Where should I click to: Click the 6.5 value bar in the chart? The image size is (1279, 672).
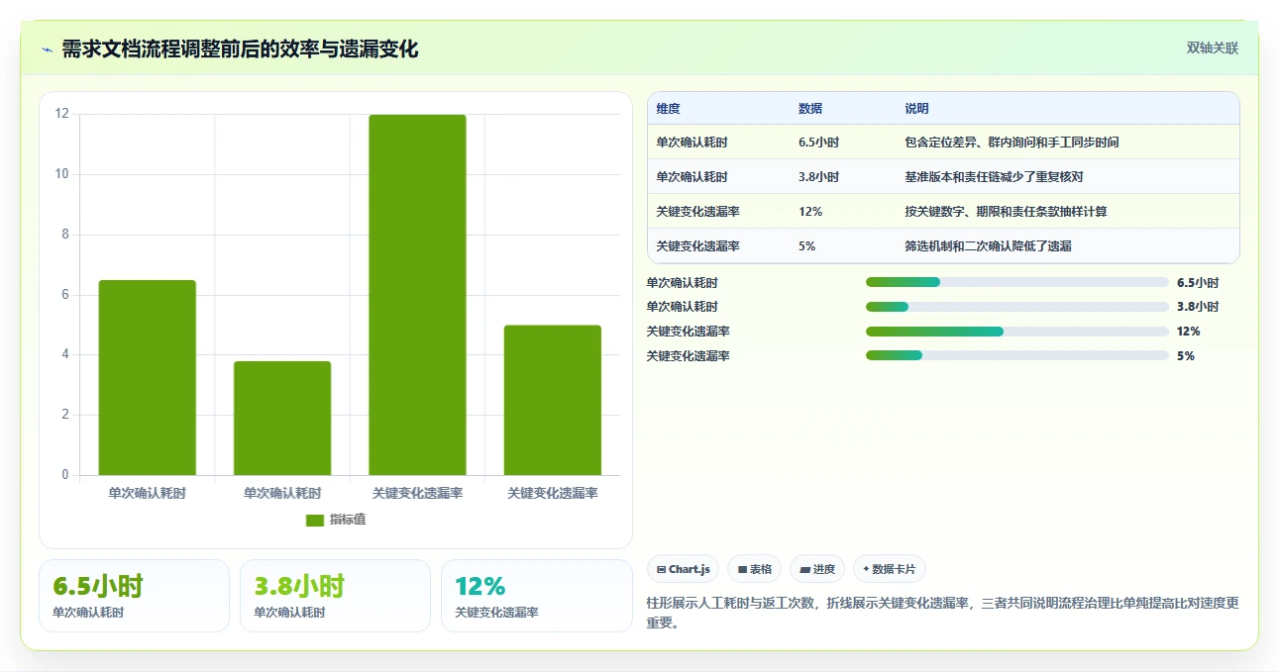tap(148, 378)
